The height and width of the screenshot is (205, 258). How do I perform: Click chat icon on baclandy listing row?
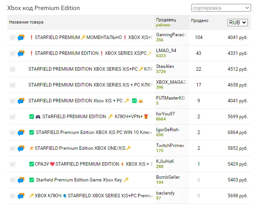click(x=21, y=196)
